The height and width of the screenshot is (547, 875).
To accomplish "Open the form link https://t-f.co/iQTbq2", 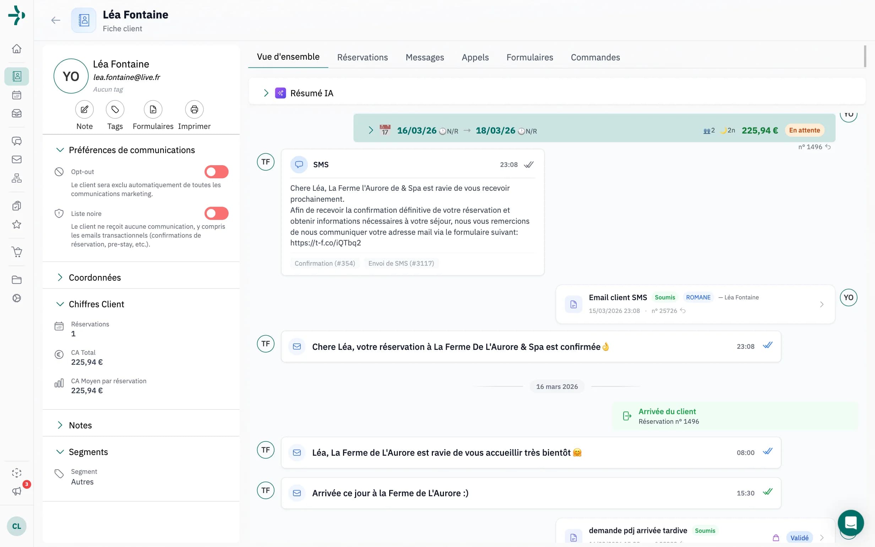I will 325,243.
